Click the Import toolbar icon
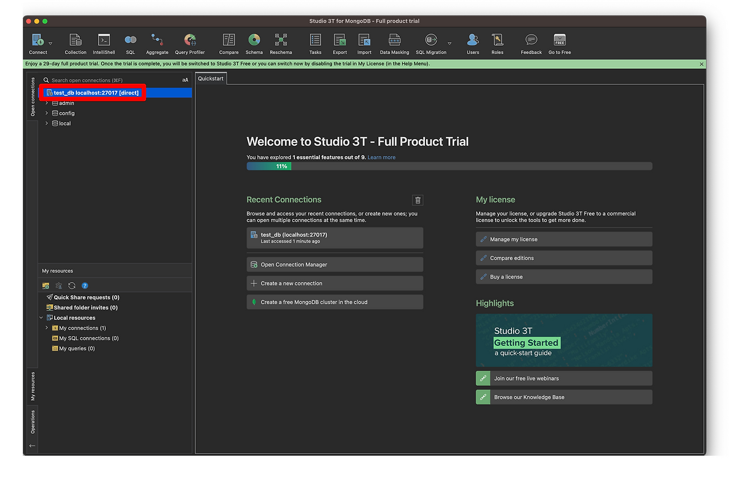 click(x=364, y=40)
